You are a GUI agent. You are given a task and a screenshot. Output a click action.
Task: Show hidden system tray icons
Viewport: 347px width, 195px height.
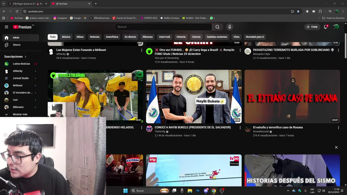pyautogui.click(x=288, y=191)
